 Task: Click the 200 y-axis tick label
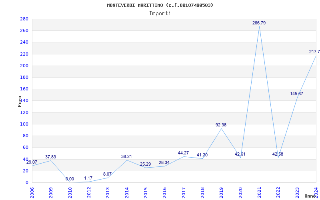24,66
